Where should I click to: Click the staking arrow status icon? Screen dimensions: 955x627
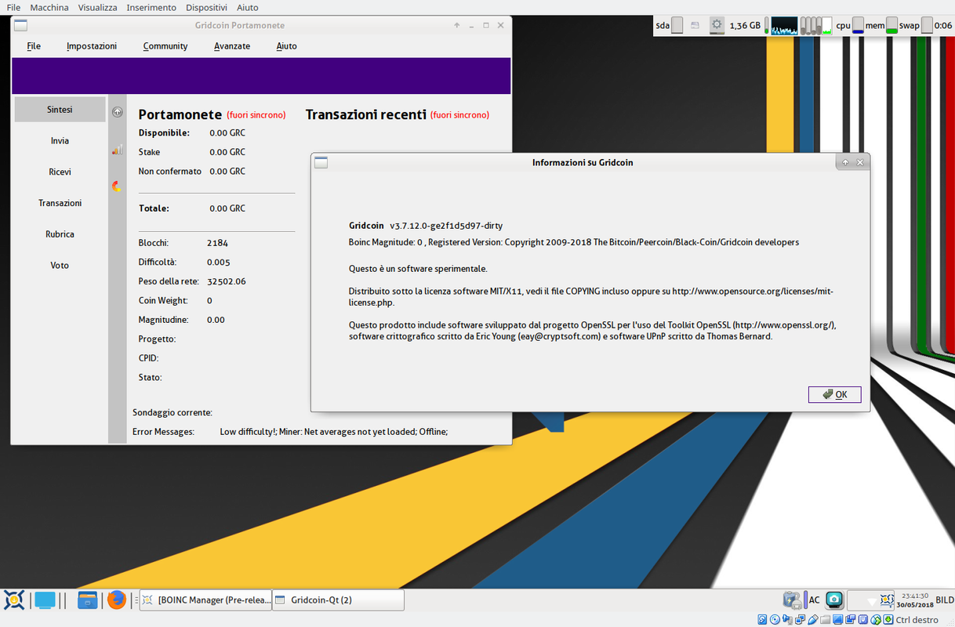tap(118, 112)
